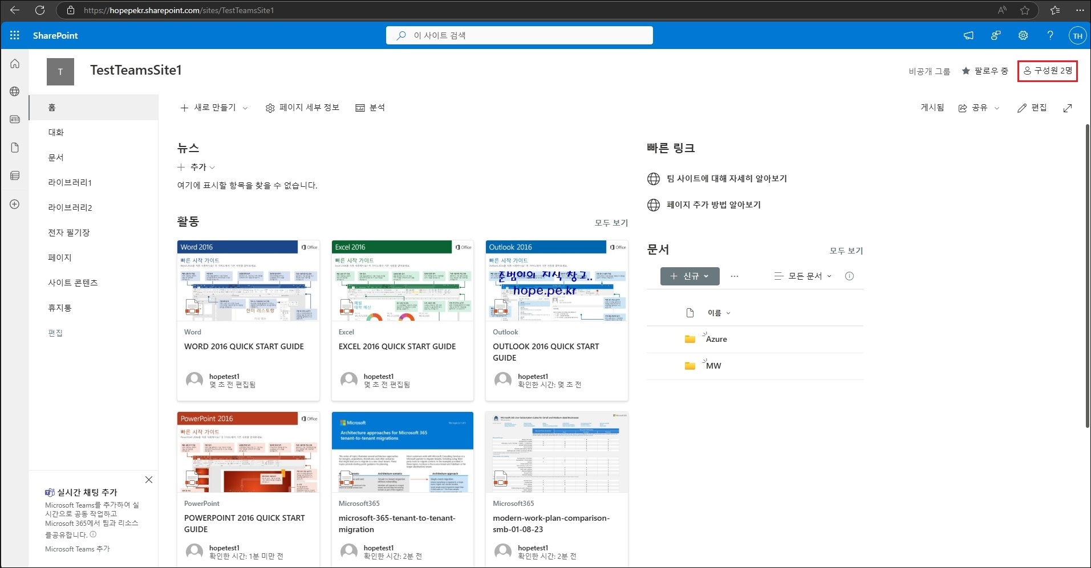The image size is (1091, 568).
Task: Open 분석 in the command bar
Action: coord(370,108)
